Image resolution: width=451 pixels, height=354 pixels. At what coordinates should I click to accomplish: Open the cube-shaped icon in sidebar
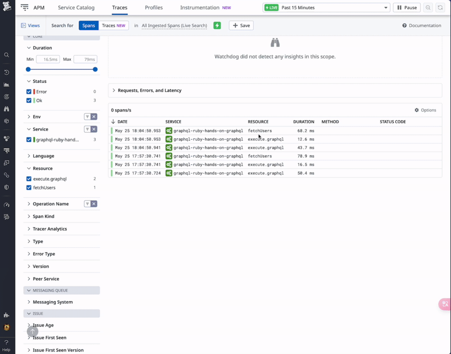pos(6,121)
